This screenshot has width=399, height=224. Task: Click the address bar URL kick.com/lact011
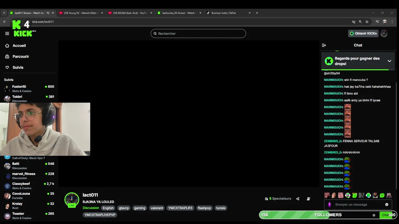click(x=43, y=22)
